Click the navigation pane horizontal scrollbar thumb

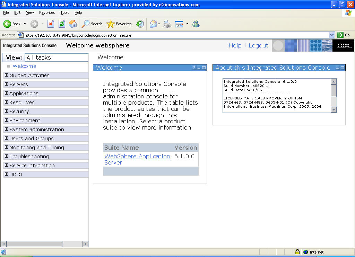pyautogui.click(x=34, y=244)
